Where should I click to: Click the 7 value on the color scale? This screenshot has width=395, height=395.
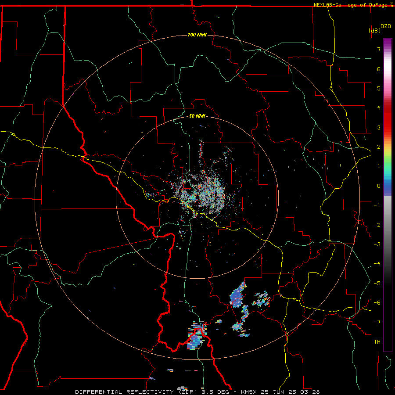click(x=379, y=49)
